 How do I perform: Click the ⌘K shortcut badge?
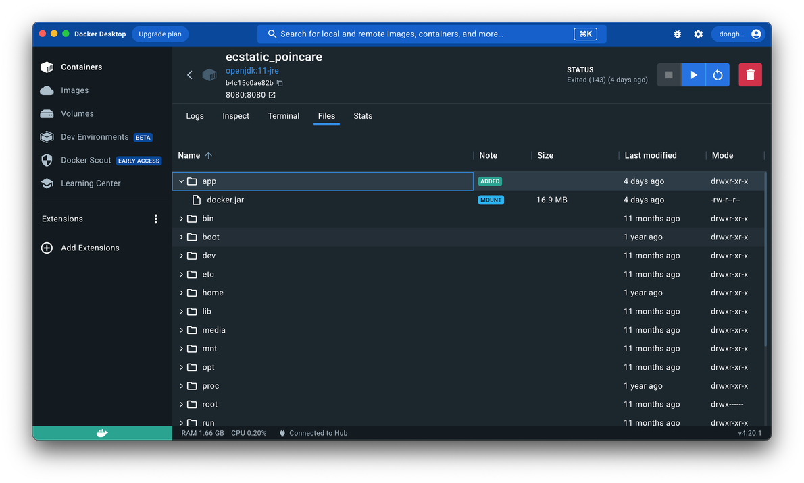586,34
